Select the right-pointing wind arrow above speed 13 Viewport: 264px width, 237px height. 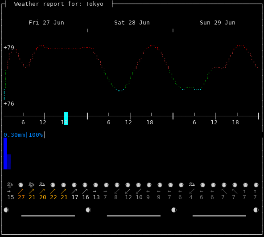[95, 191]
